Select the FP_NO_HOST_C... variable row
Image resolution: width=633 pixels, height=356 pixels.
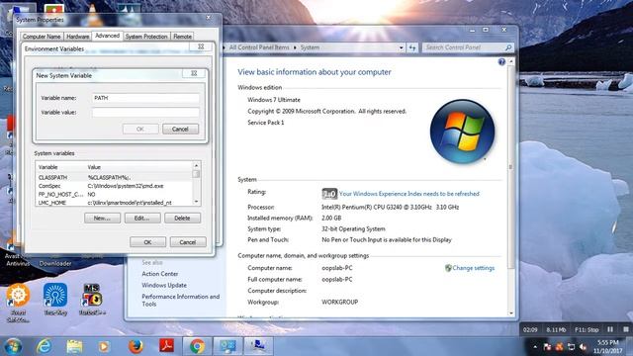click(114, 195)
